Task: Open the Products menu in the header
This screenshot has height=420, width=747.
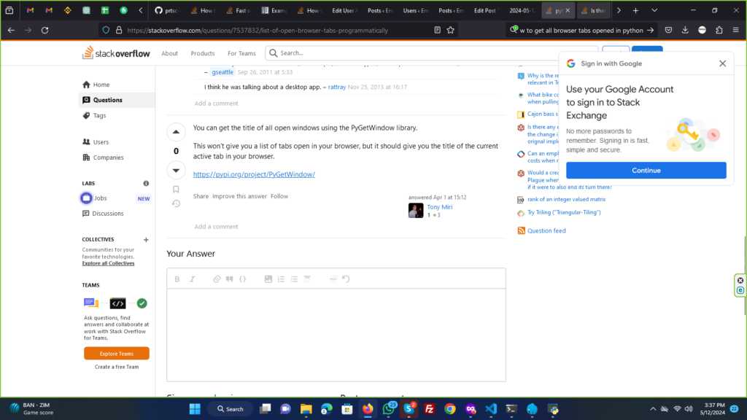Action: pos(203,53)
